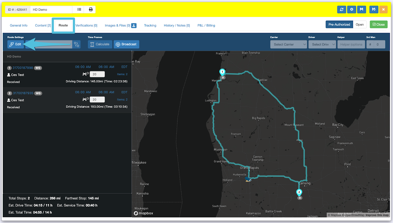
Task: Click person icon beside Ces Test, stop 2
Action: (9, 100)
